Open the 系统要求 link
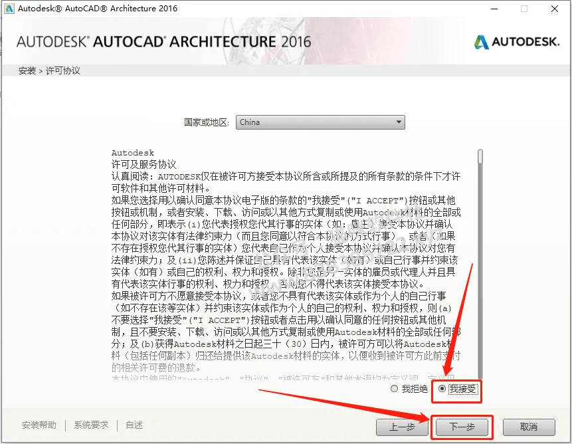Viewport: 572px width, 444px height. point(91,425)
